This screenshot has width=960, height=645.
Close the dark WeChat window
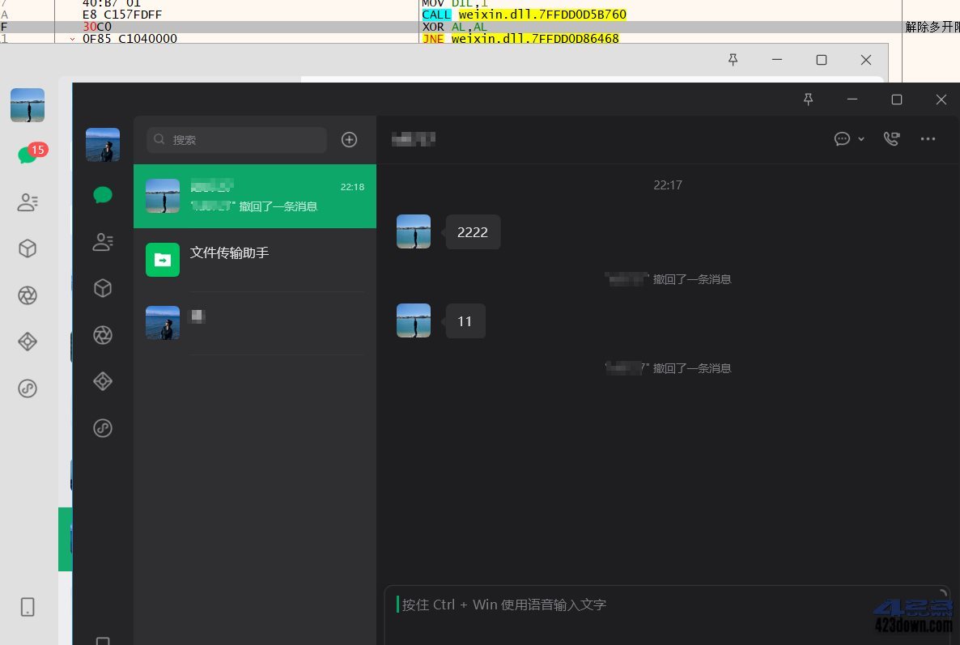941,99
